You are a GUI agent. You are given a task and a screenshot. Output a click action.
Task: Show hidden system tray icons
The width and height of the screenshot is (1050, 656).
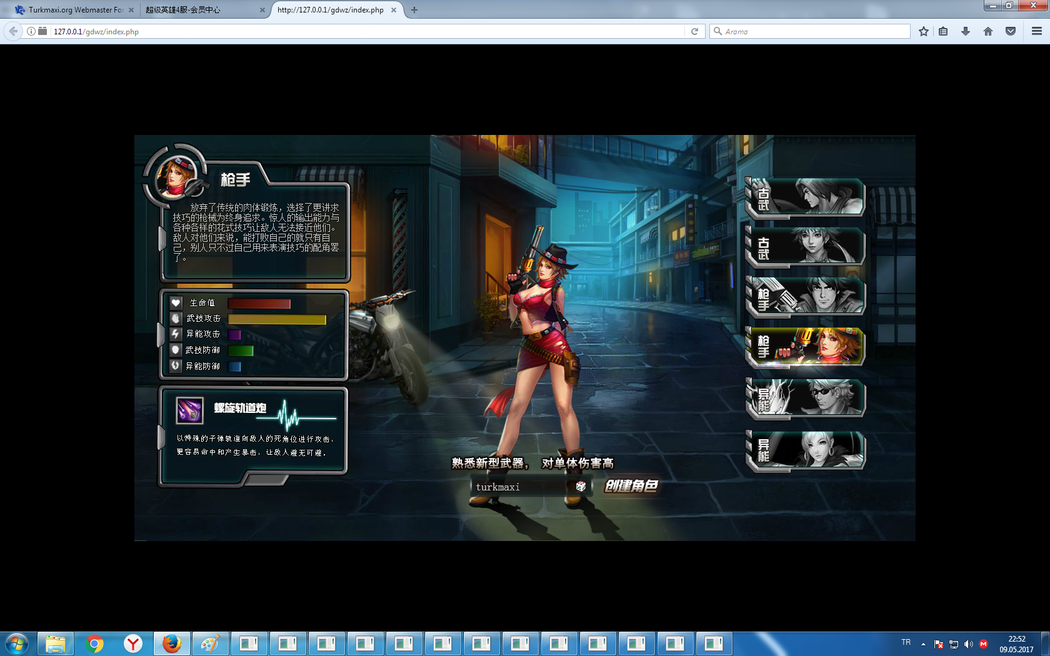923,644
